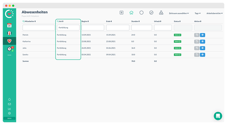Click the start date 05.04.2021

point(86,55)
